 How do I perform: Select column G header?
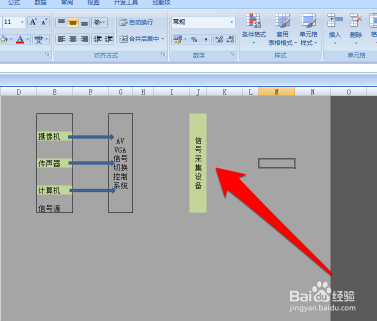click(120, 92)
